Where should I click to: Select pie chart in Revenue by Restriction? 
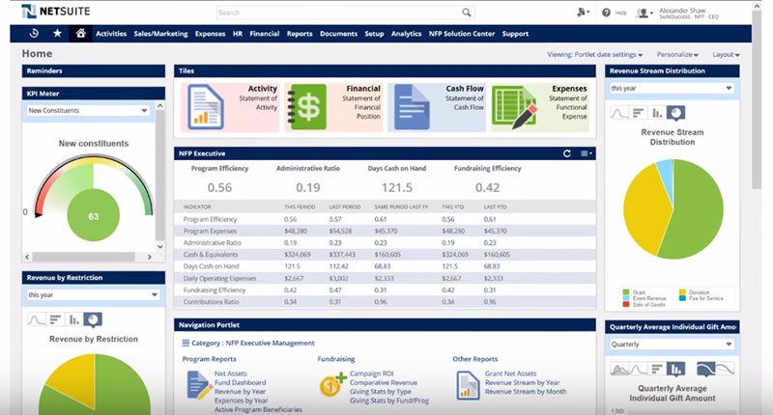(93, 320)
